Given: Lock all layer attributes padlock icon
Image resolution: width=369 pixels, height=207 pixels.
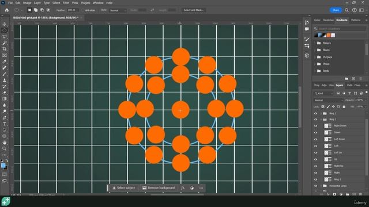Looking at the screenshot, I should click(x=344, y=107).
